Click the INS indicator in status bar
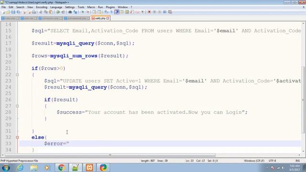The width and height of the screenshot is (306, 172). point(297,161)
